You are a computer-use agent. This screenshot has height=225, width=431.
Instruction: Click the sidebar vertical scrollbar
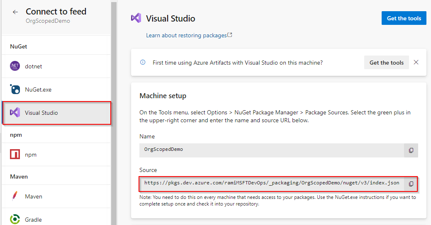[114, 113]
